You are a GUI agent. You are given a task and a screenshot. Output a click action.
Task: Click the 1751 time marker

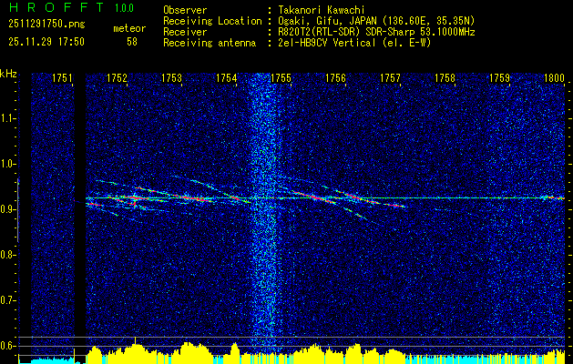tap(62, 77)
